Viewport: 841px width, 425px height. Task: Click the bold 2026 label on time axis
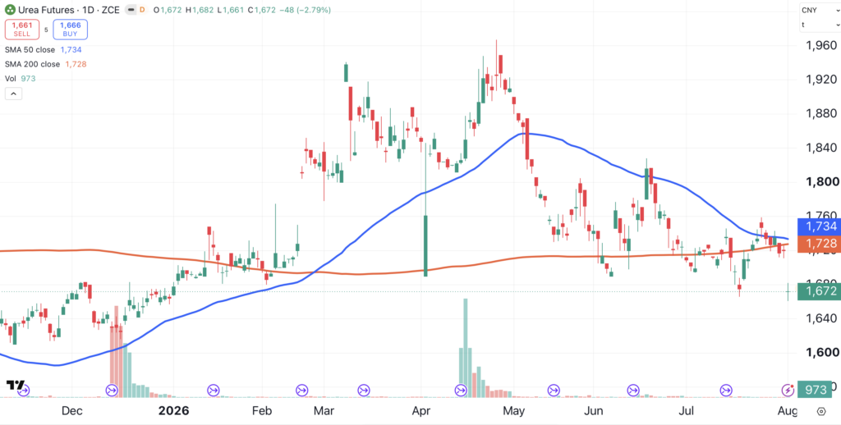[174, 411]
